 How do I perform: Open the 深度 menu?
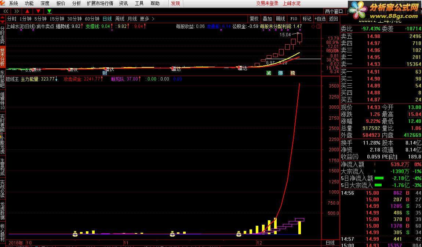[45, 4]
